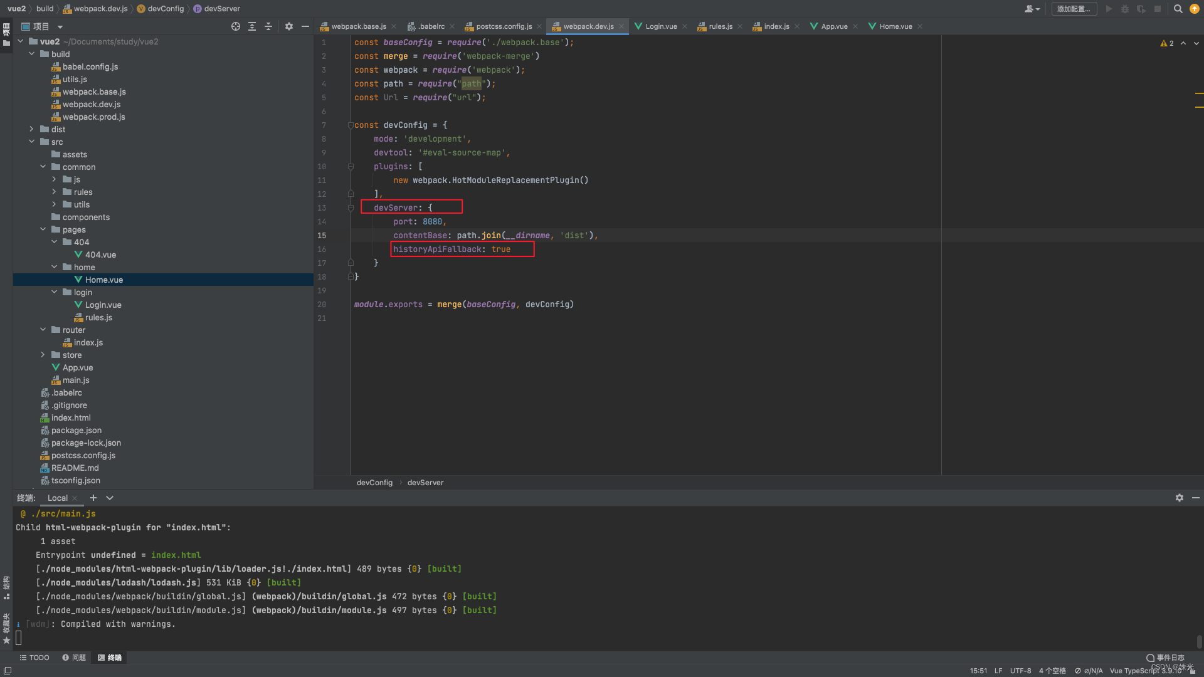Image resolution: width=1204 pixels, height=677 pixels.
Task: Open project panel gear settings
Action: 289,26
